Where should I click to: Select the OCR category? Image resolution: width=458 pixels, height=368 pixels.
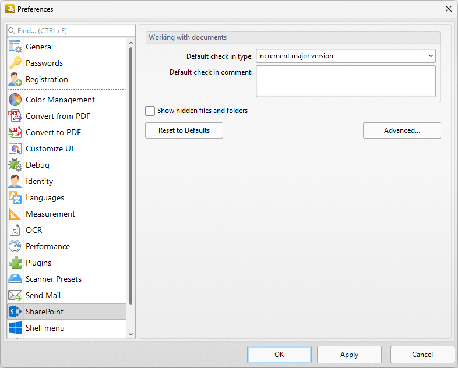point(67,230)
